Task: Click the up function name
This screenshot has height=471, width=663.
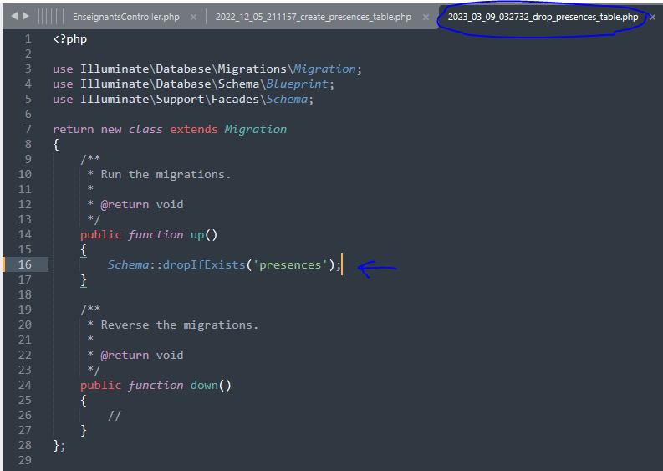Action: coord(197,235)
